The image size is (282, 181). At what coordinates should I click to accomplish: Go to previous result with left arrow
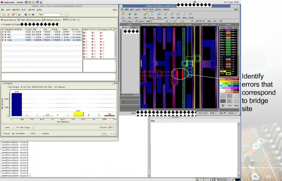point(26,14)
